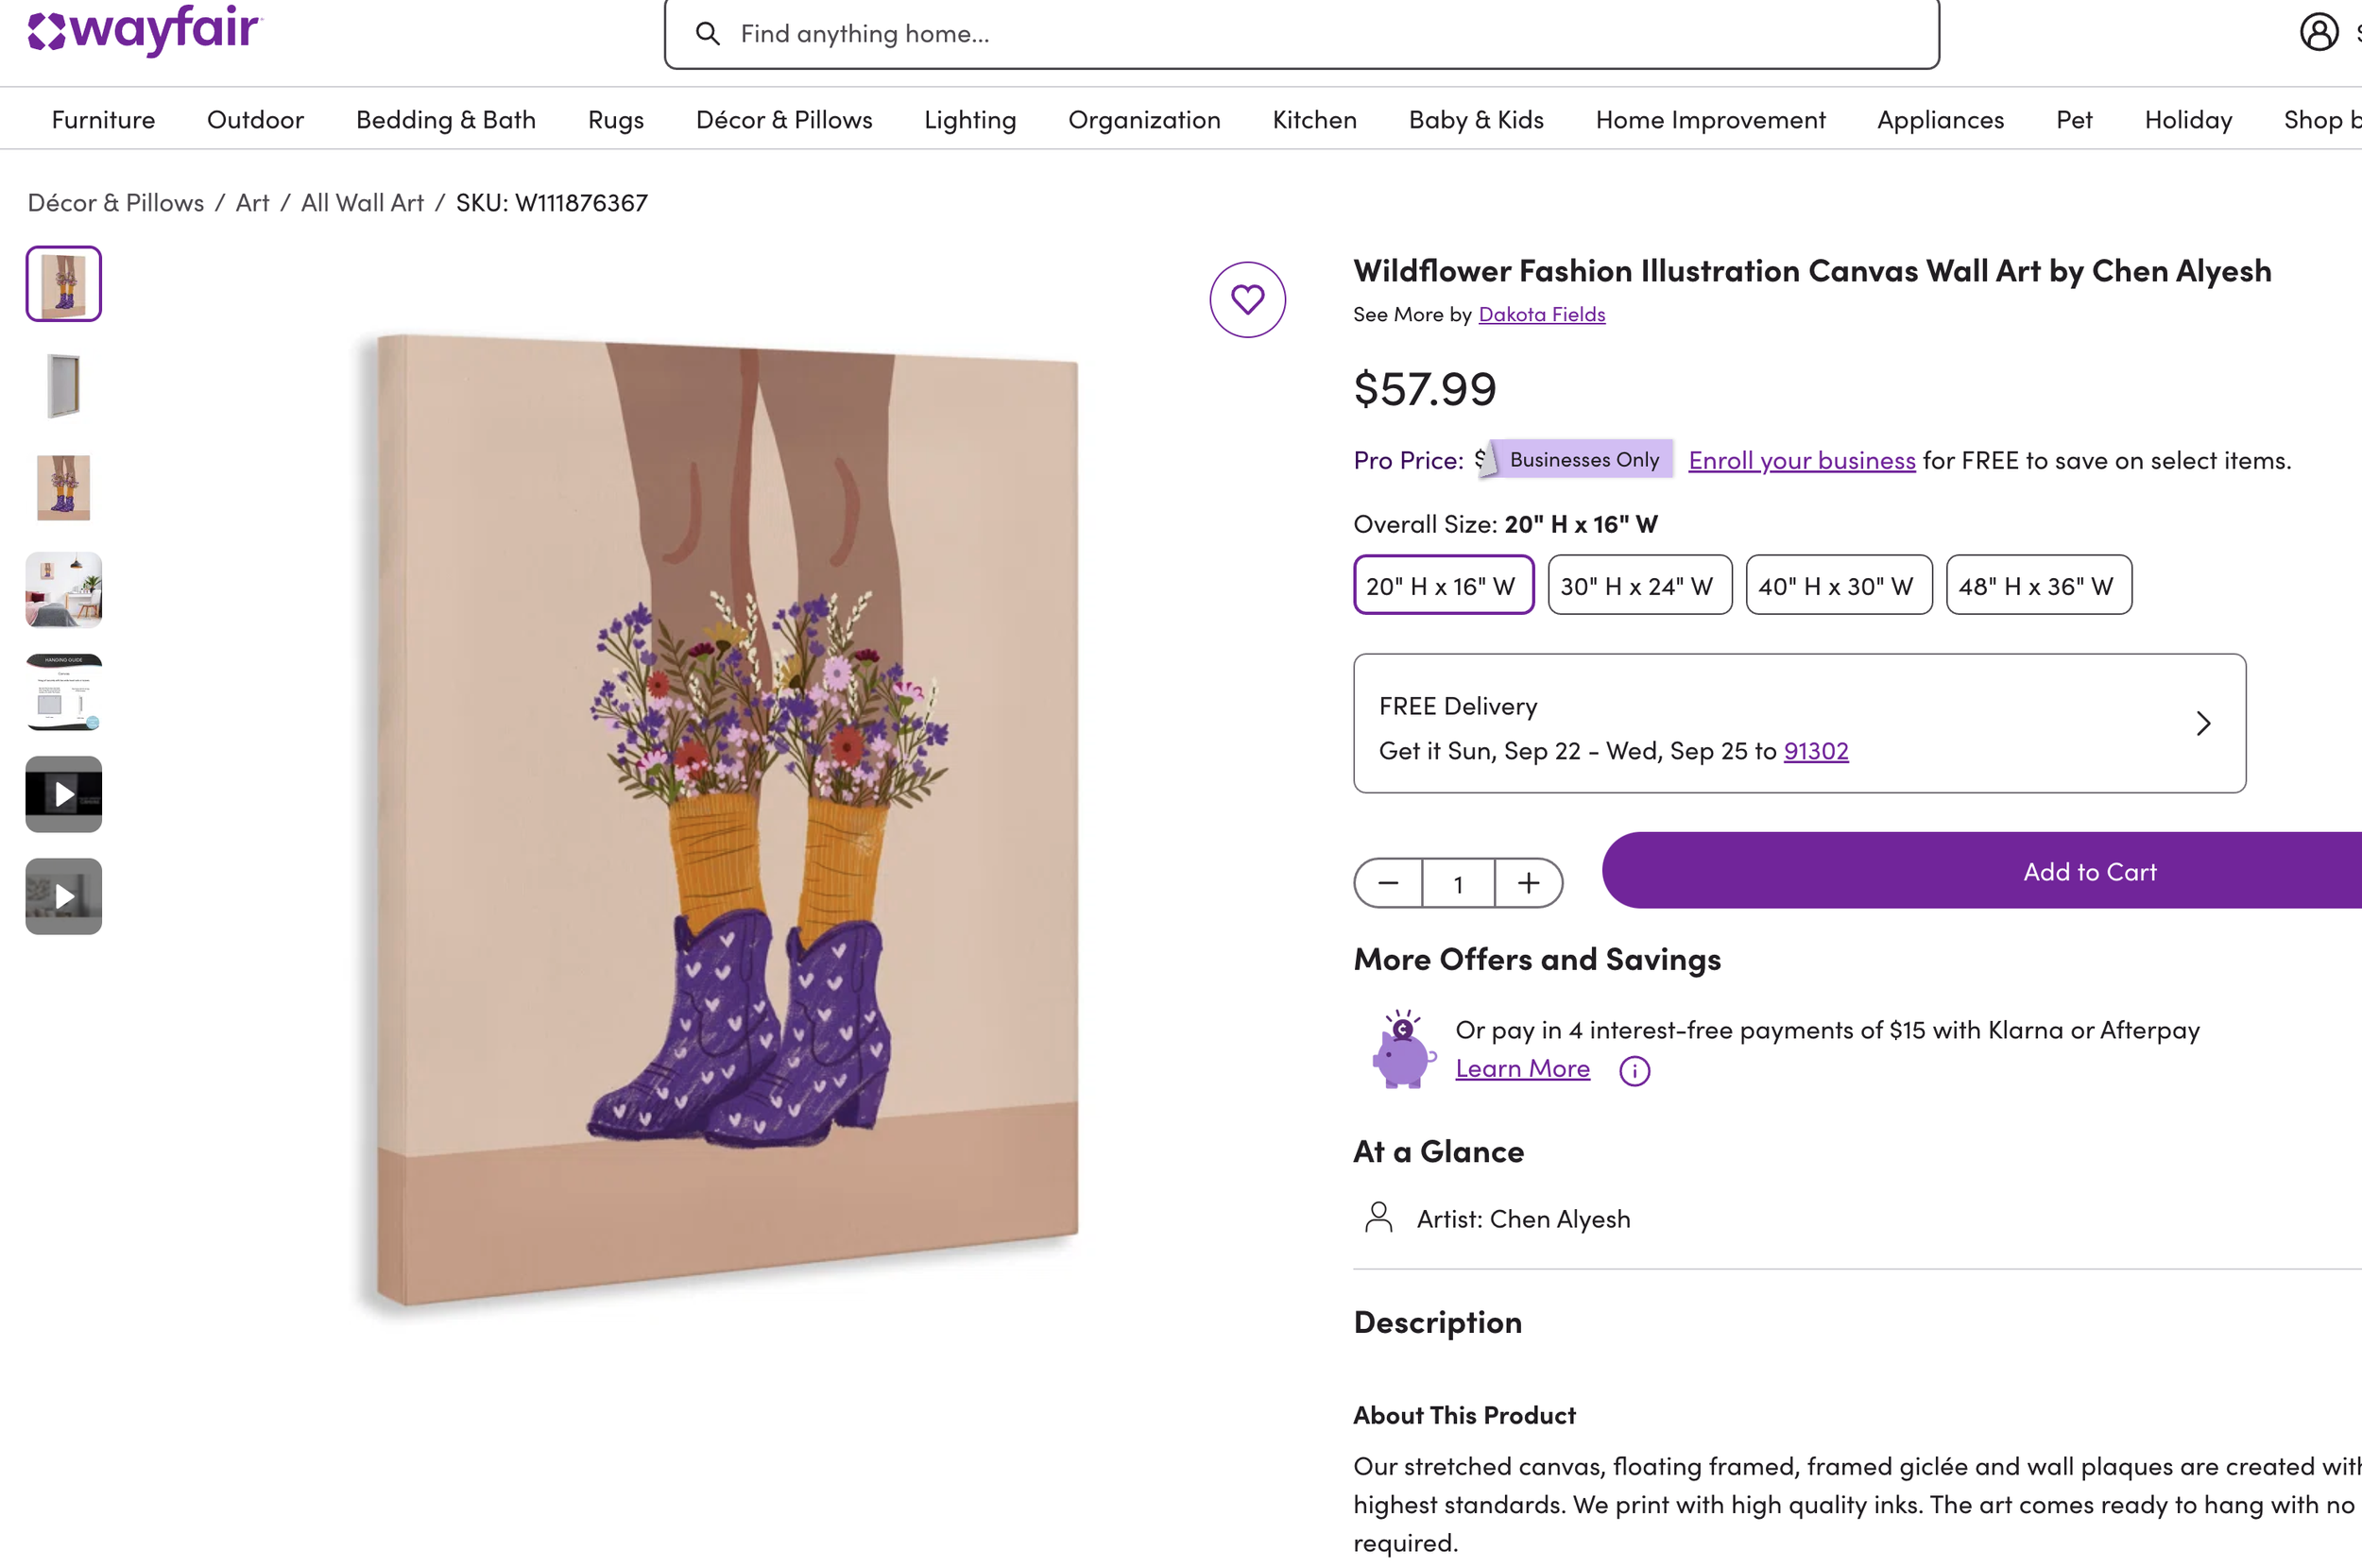Select the 30" H x 24" W size
The width and height of the screenshot is (2362, 1568).
1638,585
